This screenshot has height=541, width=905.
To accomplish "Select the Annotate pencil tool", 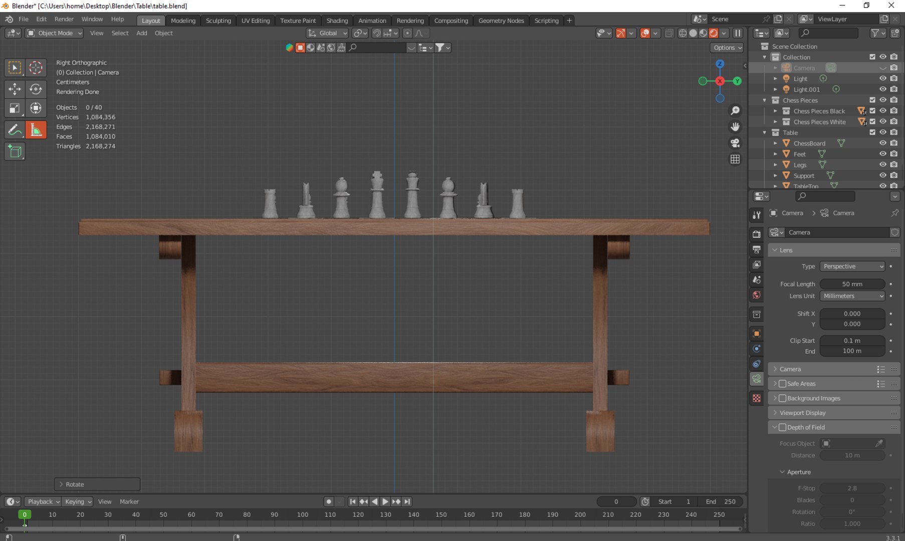I will tap(15, 130).
